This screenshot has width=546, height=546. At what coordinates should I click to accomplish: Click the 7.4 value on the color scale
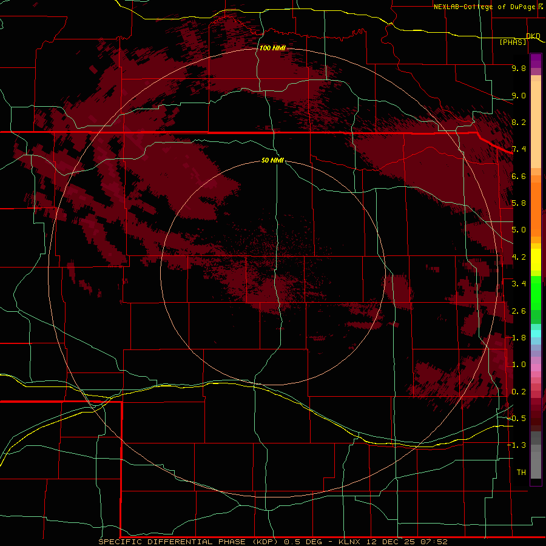(519, 149)
